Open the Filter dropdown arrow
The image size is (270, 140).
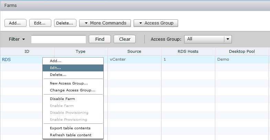tap(17, 39)
